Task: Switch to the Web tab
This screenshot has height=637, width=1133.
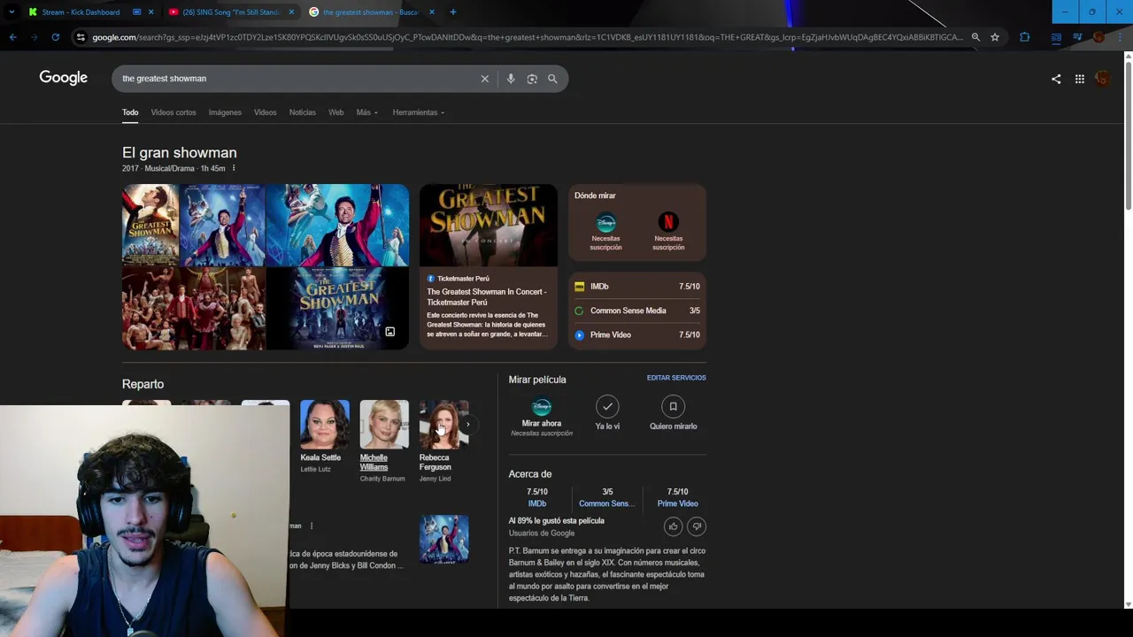Action: [336, 112]
